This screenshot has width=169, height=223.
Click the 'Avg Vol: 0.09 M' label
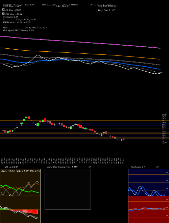coord(107,6)
